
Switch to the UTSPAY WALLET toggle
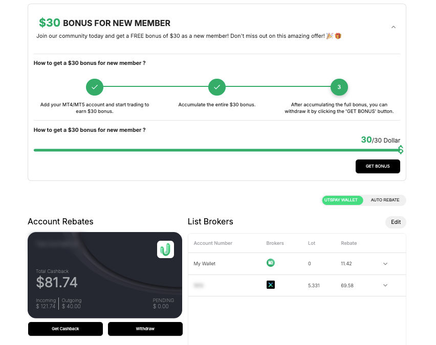pos(342,200)
